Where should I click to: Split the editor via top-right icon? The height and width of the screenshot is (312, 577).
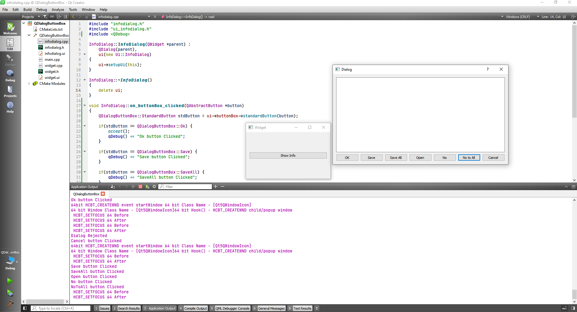point(573,17)
